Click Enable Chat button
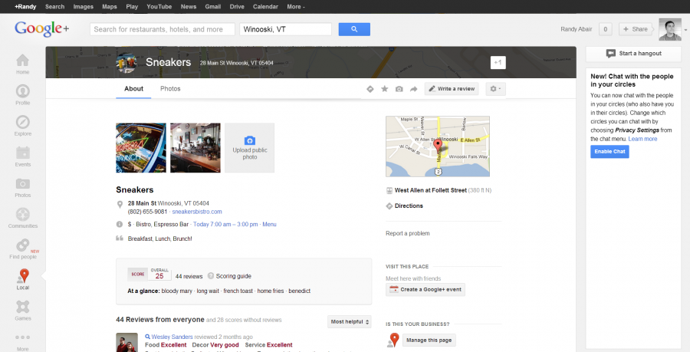The height and width of the screenshot is (352, 690). (609, 151)
